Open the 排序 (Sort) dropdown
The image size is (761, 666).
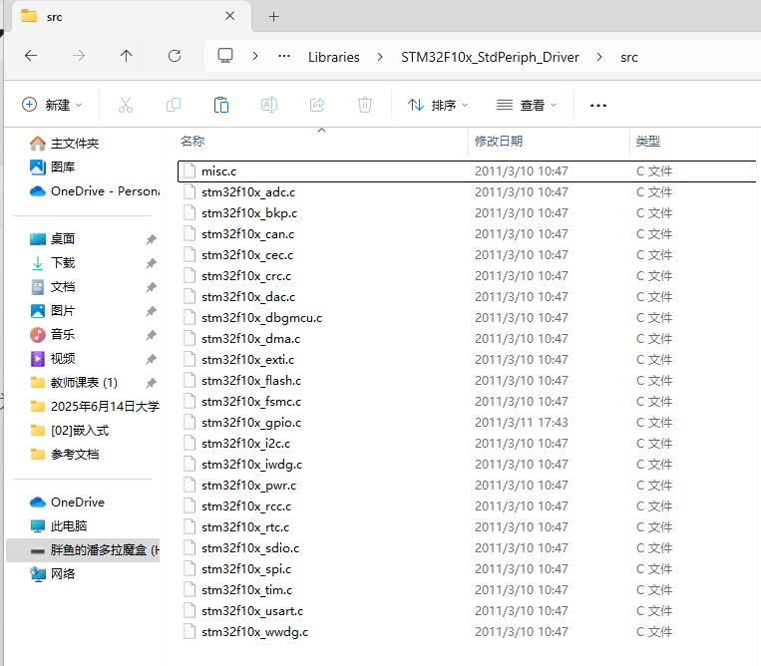[x=438, y=105]
